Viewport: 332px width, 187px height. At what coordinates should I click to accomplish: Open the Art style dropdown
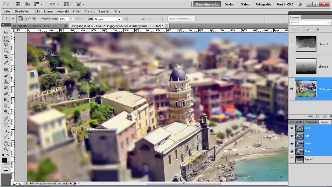point(108,19)
